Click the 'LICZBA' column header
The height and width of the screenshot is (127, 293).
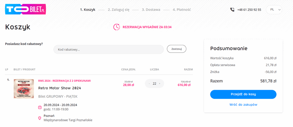click(x=154, y=70)
